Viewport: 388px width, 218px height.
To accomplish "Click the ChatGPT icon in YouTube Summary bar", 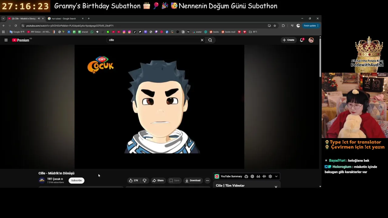I will point(252,177).
